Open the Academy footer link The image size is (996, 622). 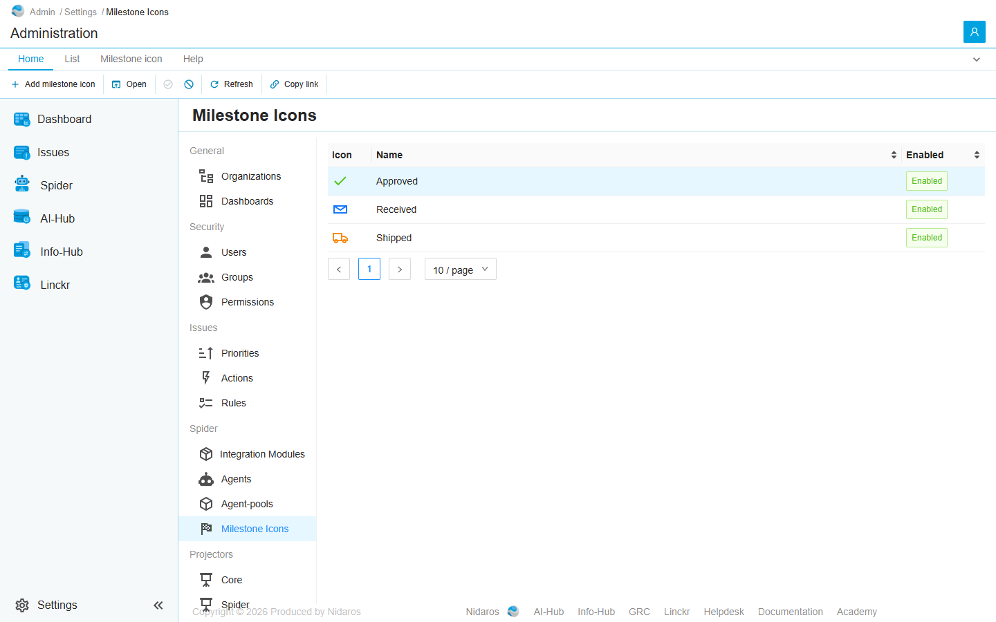[857, 612]
